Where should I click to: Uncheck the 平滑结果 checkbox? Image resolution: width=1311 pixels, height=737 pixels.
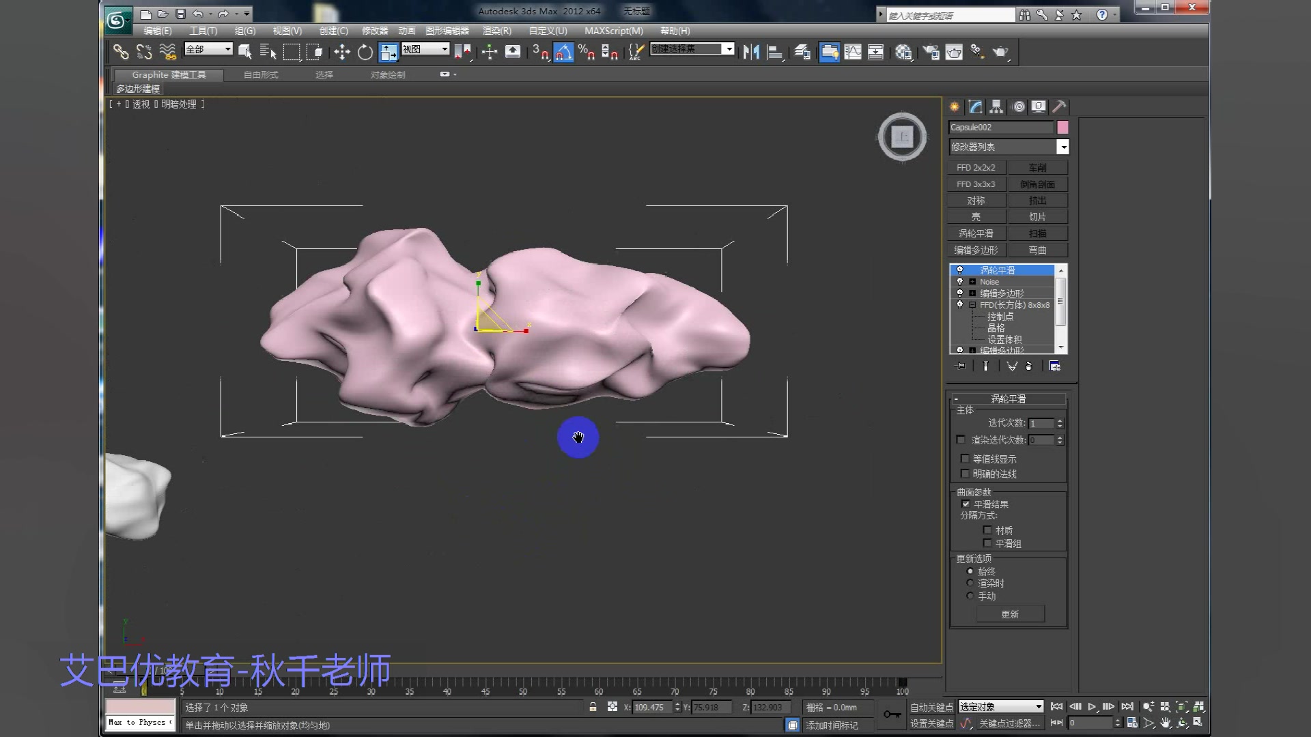[965, 504]
